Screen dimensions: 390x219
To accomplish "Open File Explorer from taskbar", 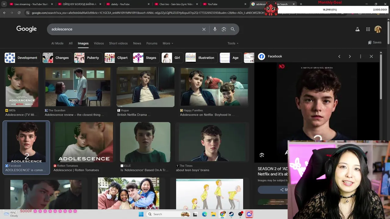I will [213, 214].
